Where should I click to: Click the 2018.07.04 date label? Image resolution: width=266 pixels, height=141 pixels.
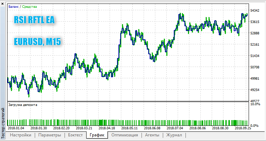point(175,128)
